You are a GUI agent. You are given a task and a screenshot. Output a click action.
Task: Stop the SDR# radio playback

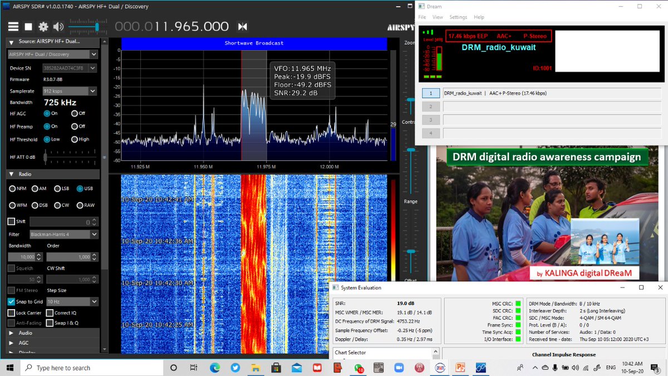coord(28,27)
